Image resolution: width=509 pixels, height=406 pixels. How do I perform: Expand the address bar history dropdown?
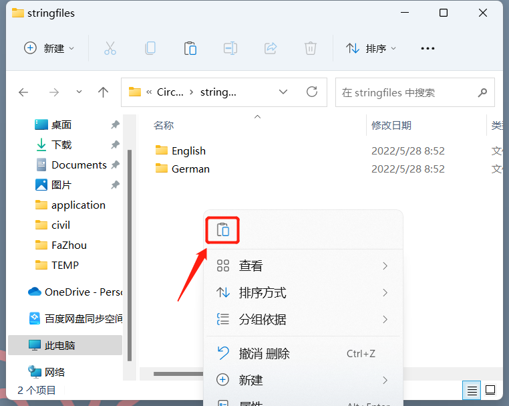[x=283, y=92]
